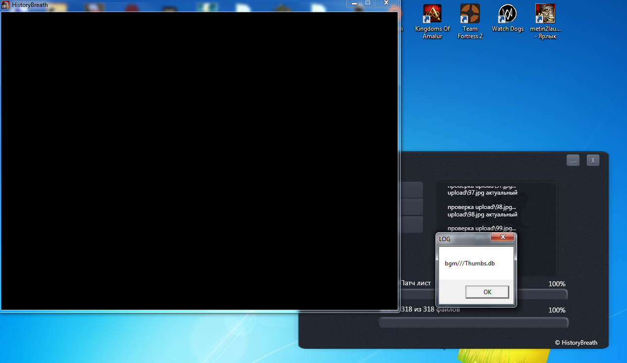The image size is (627, 363).
Task: Open the Watch Dogs desktop icon
Action: [x=507, y=19]
